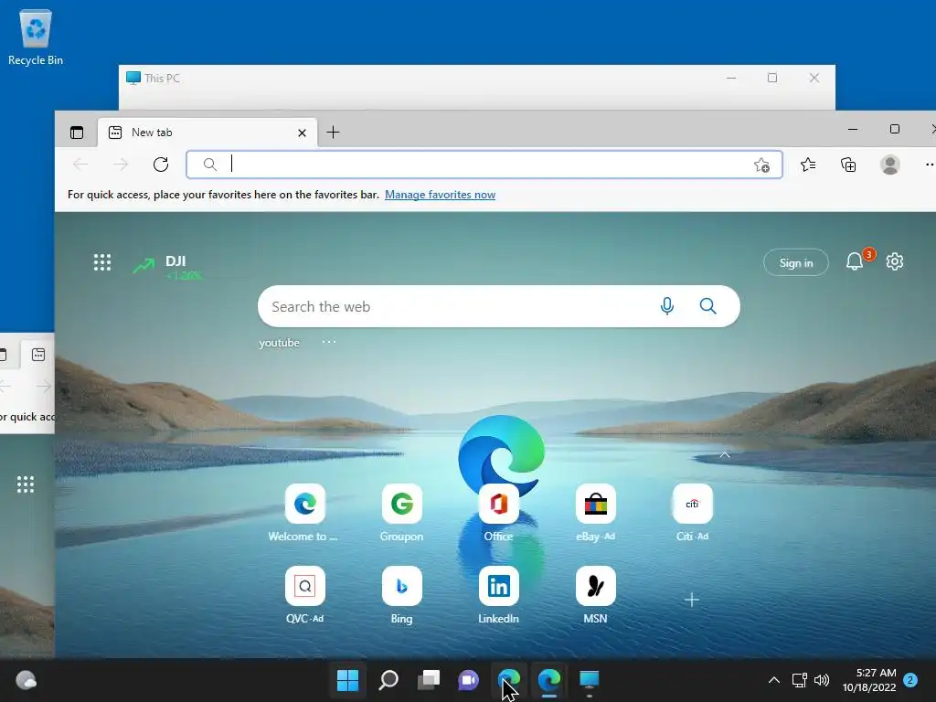Refresh the current page
The width and height of the screenshot is (936, 702).
pyautogui.click(x=161, y=165)
